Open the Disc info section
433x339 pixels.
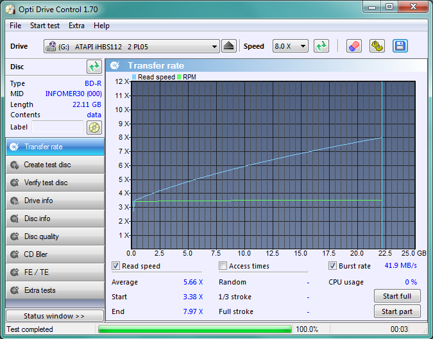click(x=55, y=219)
